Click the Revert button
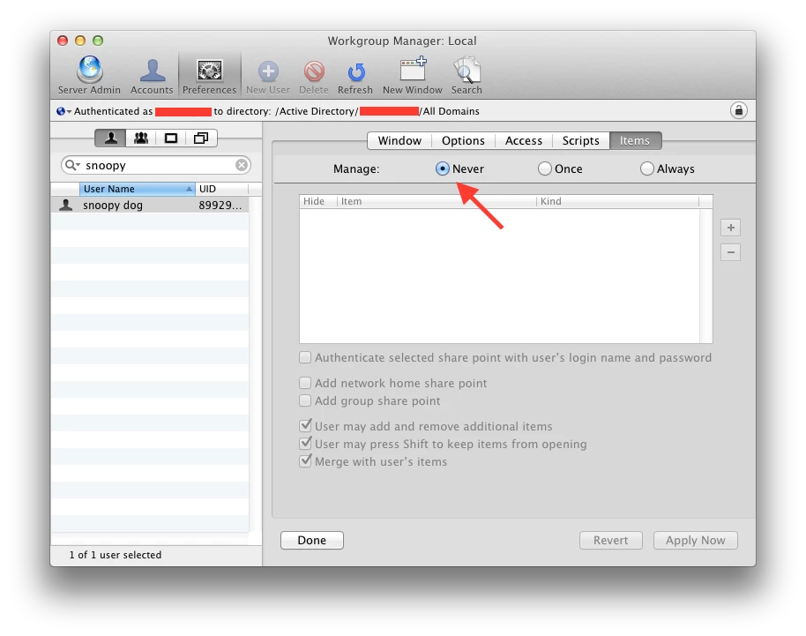The width and height of the screenshot is (806, 636). (610, 541)
